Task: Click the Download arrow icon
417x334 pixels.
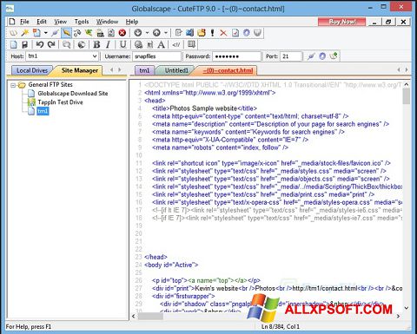Action: click(138, 33)
